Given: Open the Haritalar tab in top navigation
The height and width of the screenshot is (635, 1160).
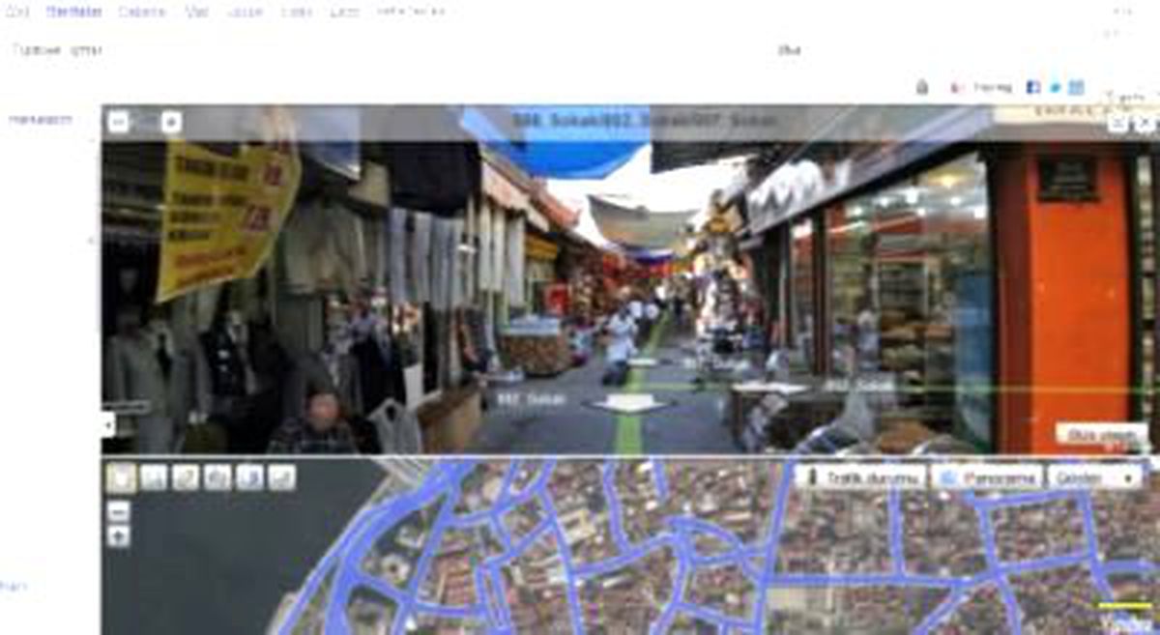Looking at the screenshot, I should pyautogui.click(x=73, y=12).
